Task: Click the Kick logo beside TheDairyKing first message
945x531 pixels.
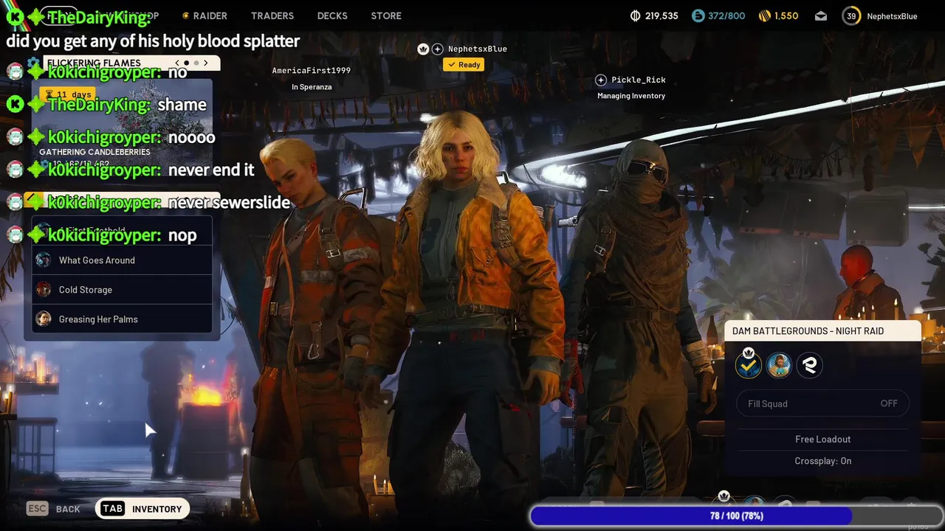Action: click(15, 16)
